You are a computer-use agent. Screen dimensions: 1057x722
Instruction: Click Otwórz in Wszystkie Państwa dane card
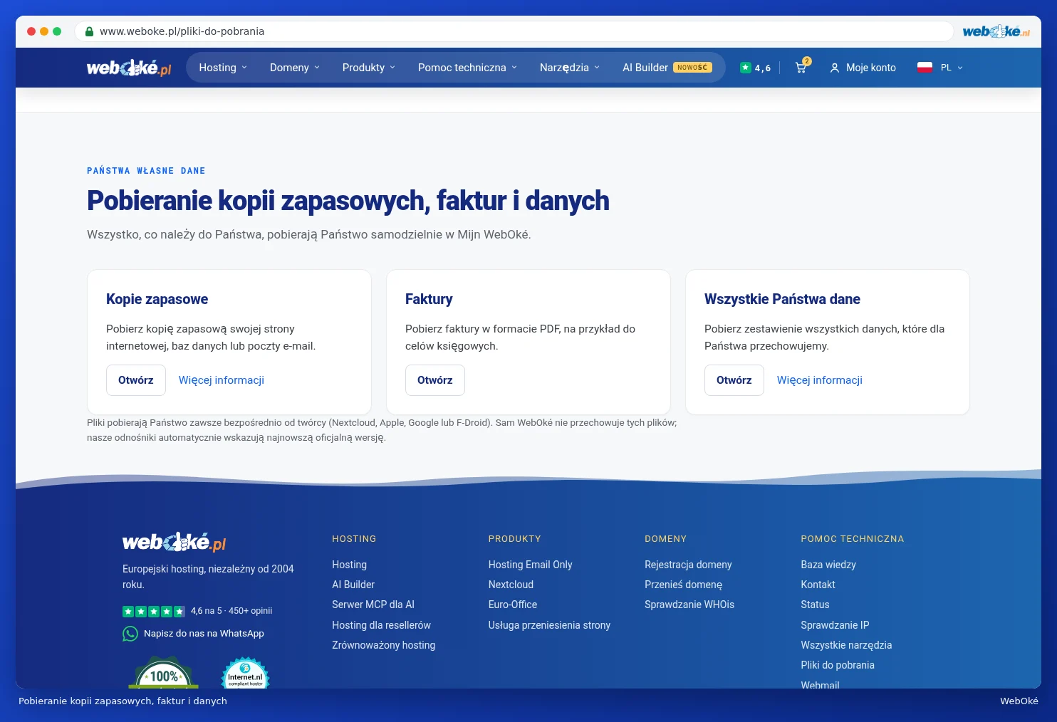coord(734,380)
